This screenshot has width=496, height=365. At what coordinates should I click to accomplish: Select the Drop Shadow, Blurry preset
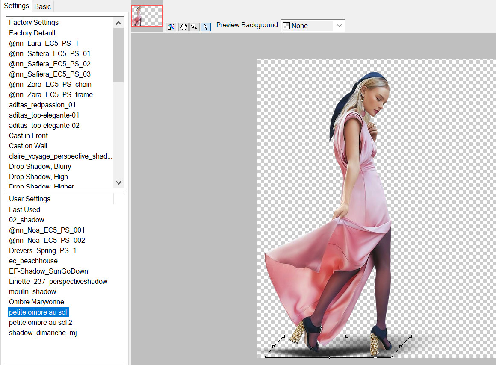[40, 166]
